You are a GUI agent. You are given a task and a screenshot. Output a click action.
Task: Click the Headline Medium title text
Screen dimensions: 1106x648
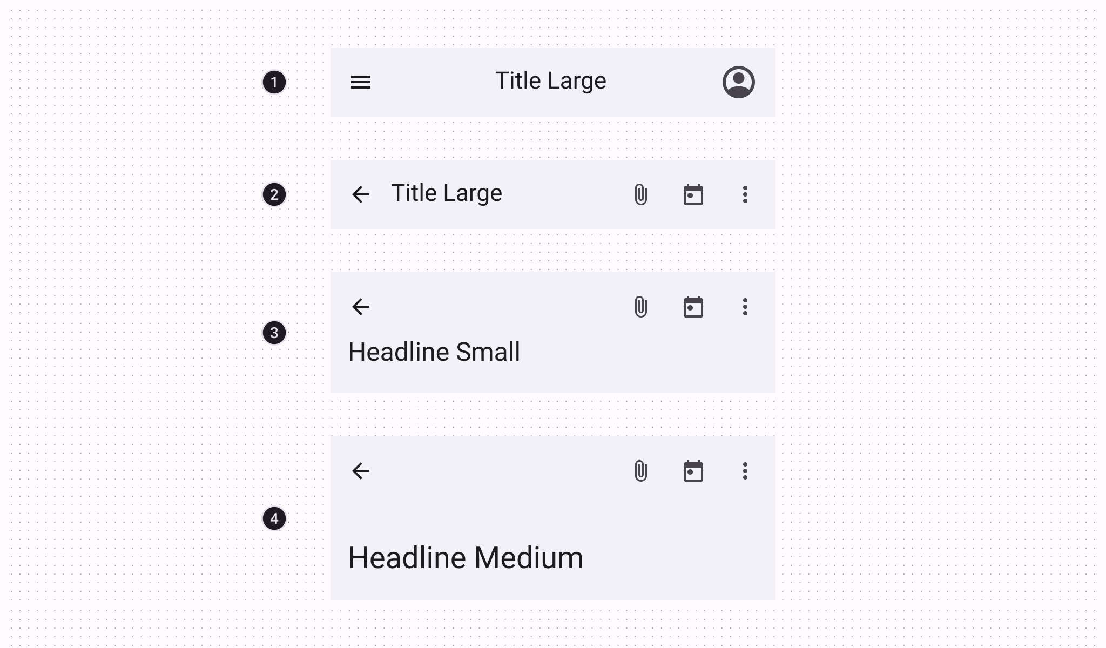(466, 557)
